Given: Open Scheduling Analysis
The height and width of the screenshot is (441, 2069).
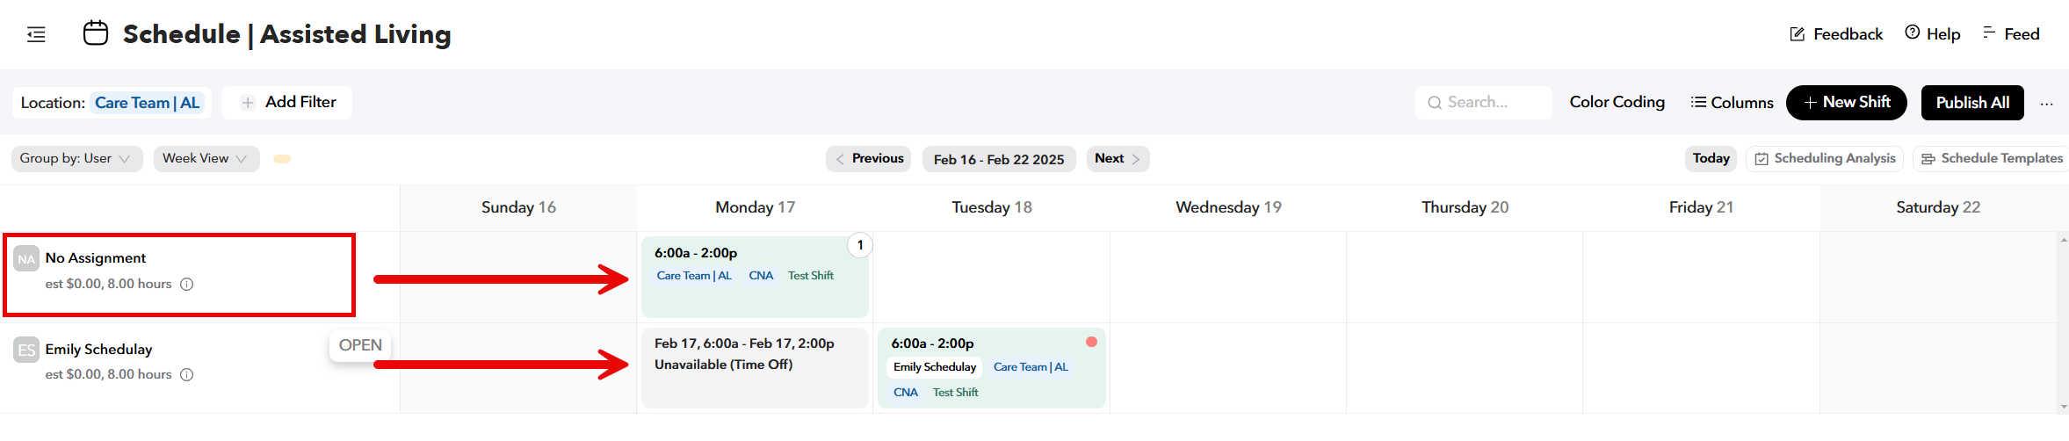Looking at the screenshot, I should click(x=1825, y=159).
